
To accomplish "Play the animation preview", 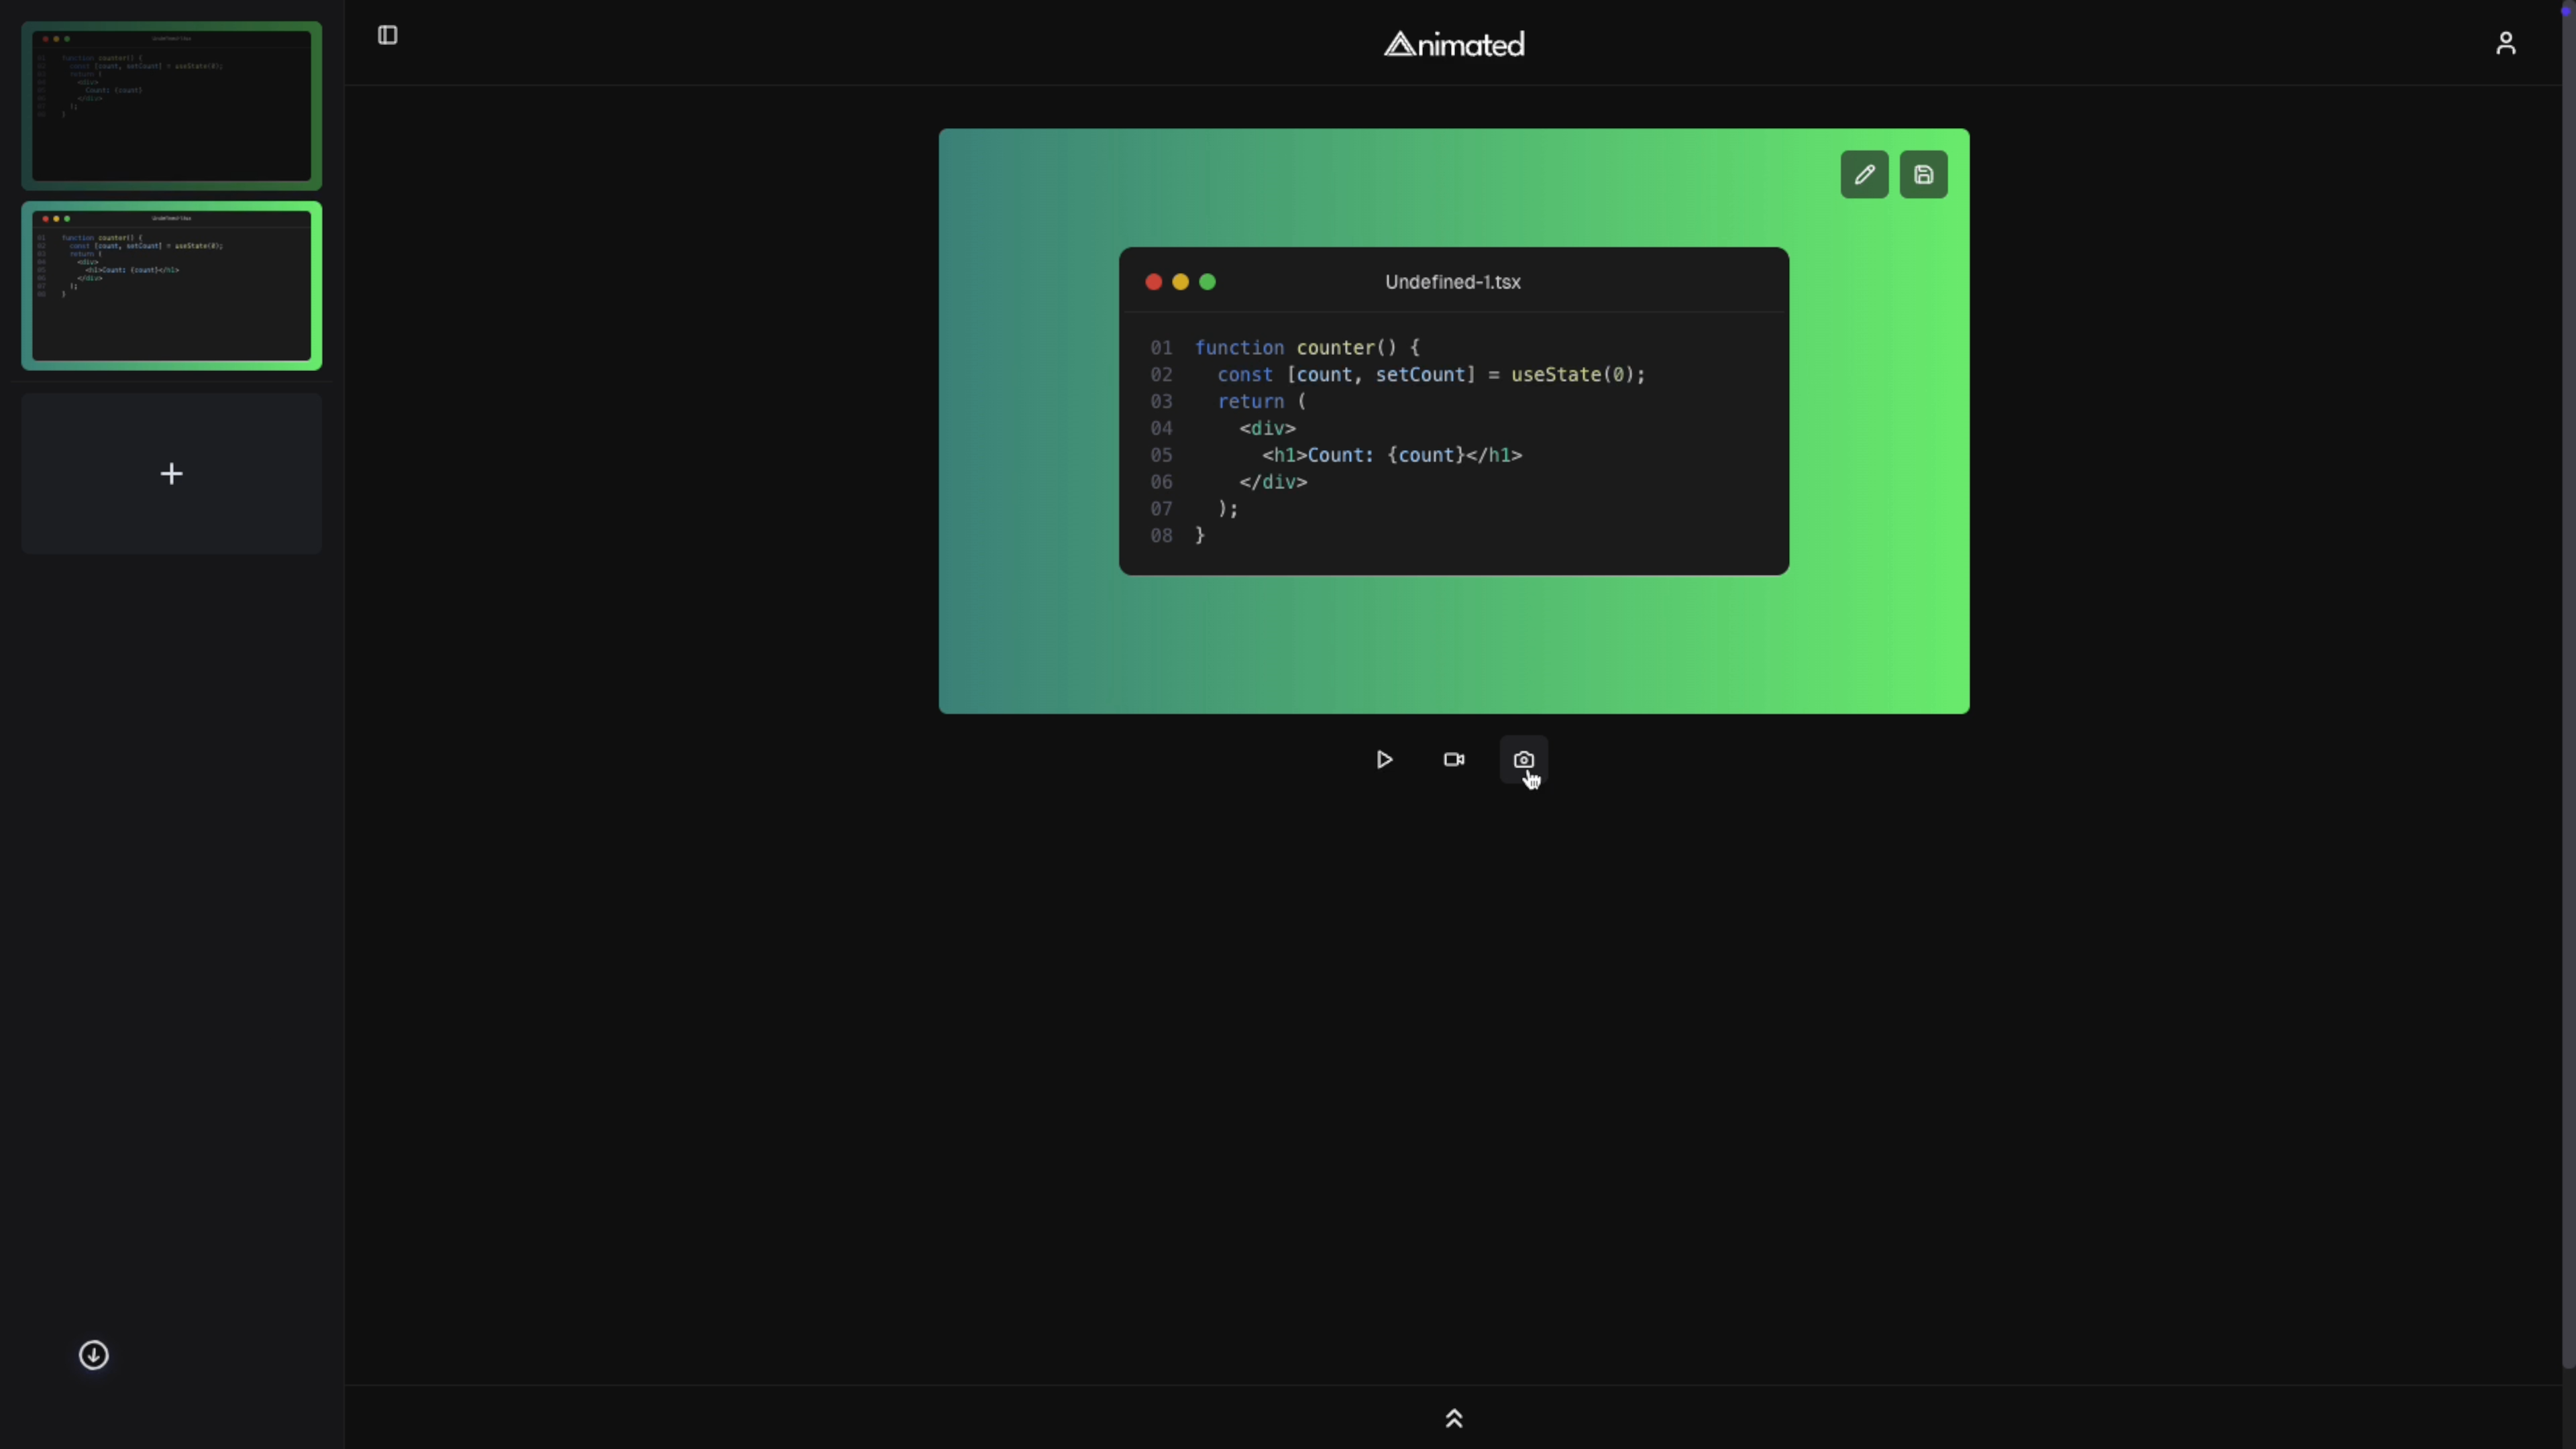I will pos(1384,760).
